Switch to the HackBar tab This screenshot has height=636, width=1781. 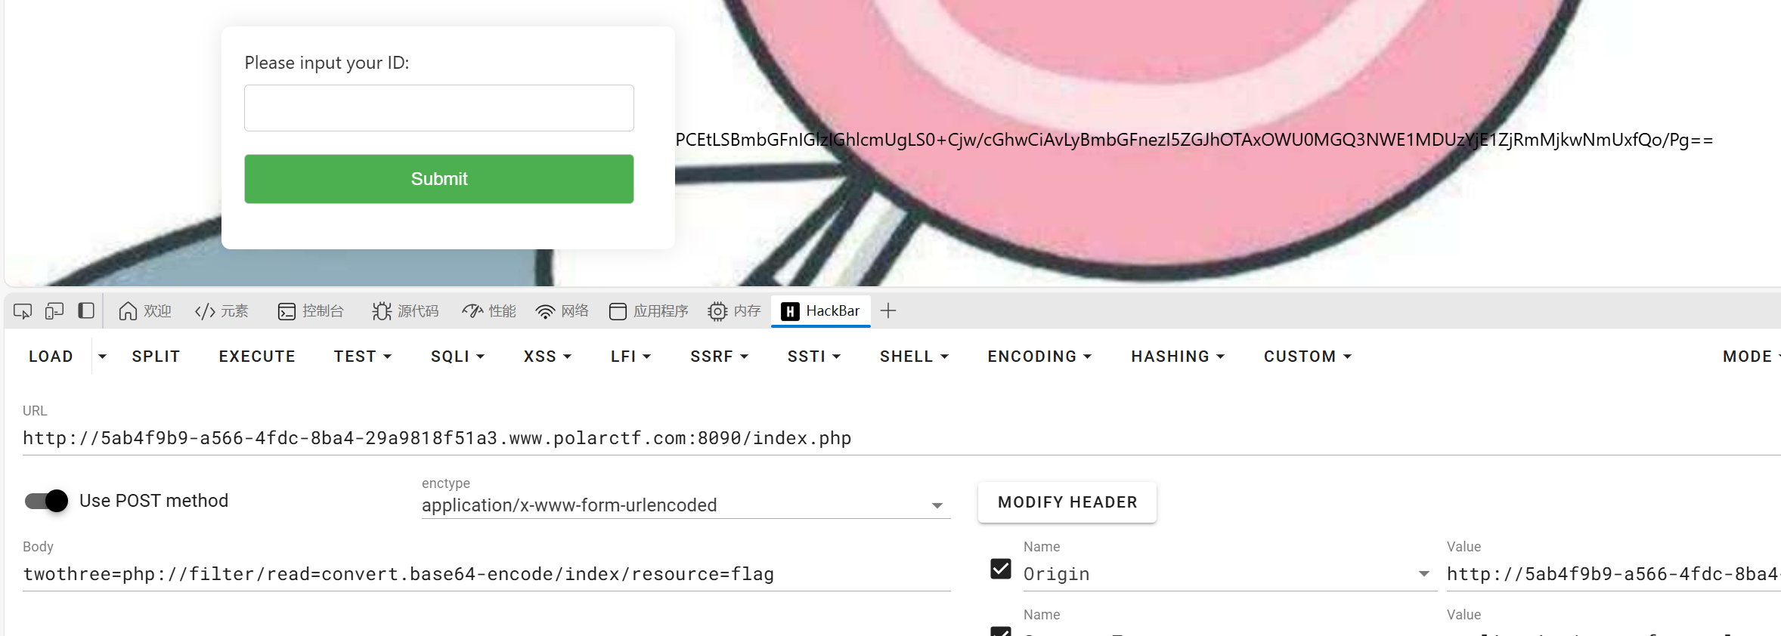[821, 311]
